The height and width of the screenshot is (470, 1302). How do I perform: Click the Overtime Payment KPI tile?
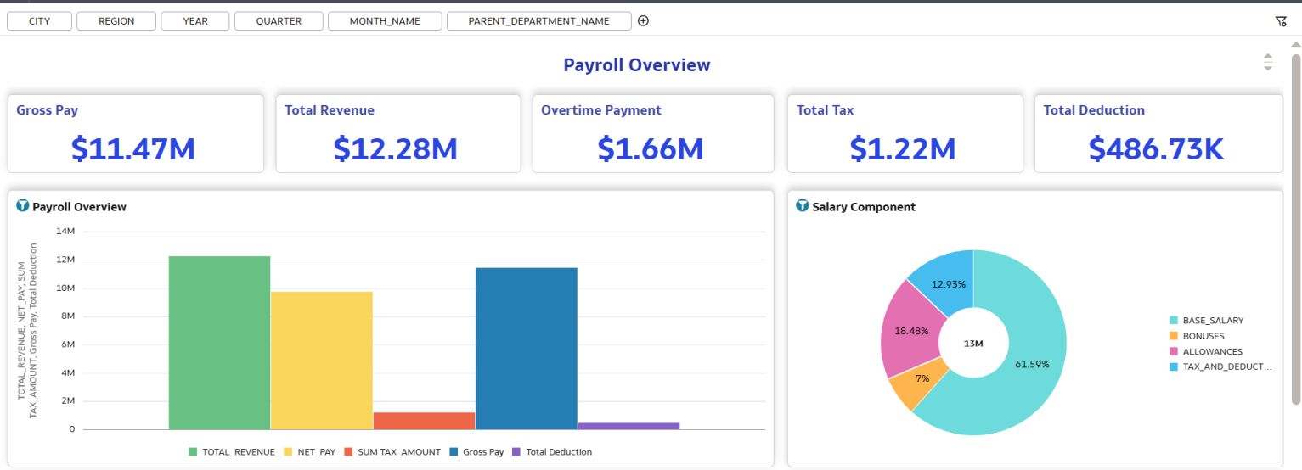point(652,134)
